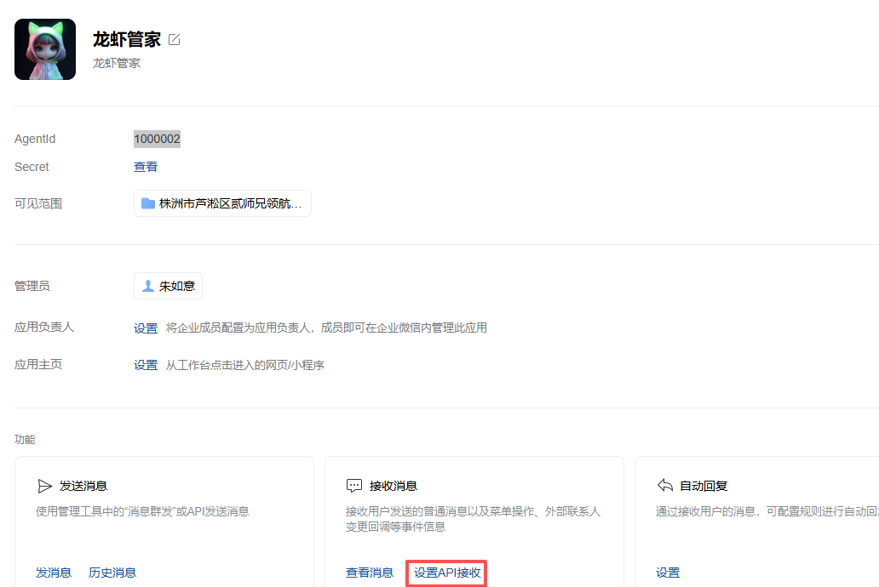Image resolution: width=879 pixels, height=587 pixels.
Task: Click 设置API接收 in the red highlight box
Action: 445,573
